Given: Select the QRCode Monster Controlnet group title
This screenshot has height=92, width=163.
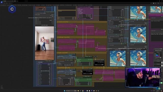Looking at the screenshot, I should click(x=106, y=68).
